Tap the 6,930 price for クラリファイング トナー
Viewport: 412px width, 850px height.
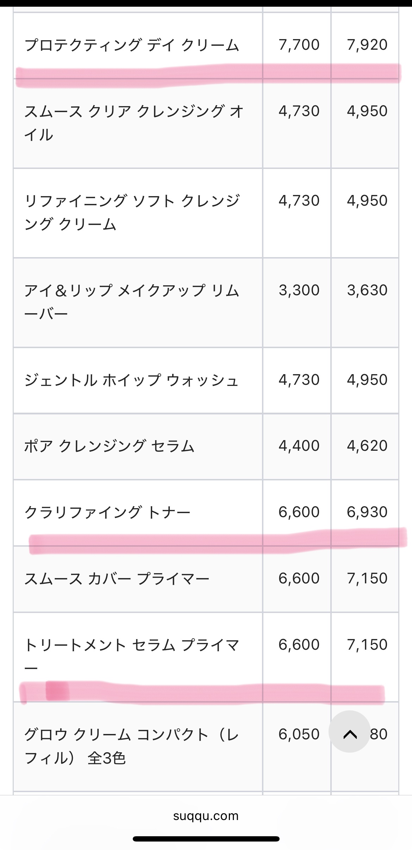point(367,511)
